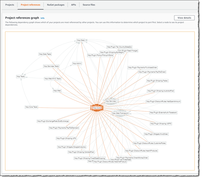This screenshot has height=179, width=202.
Task: Select the Nop.Data.Tests node
Action: (x=45, y=54)
